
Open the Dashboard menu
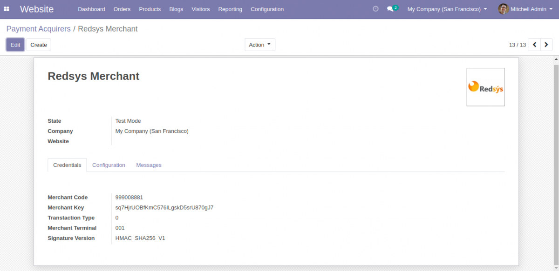click(x=91, y=9)
